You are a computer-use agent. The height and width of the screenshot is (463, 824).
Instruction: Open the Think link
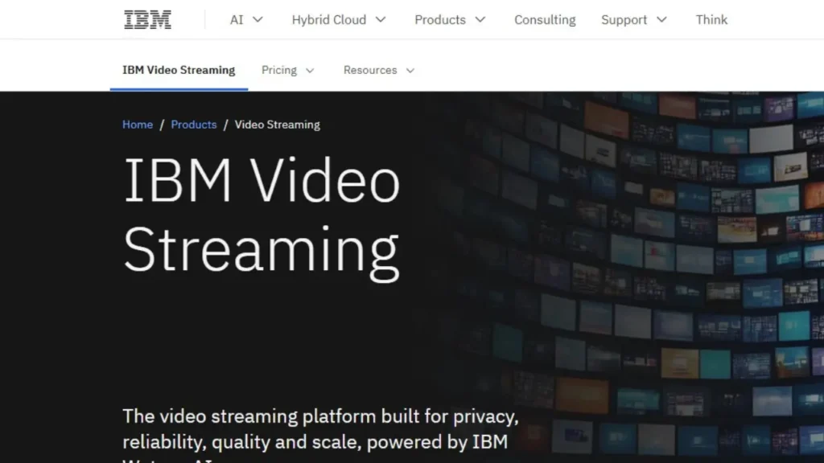711,19
